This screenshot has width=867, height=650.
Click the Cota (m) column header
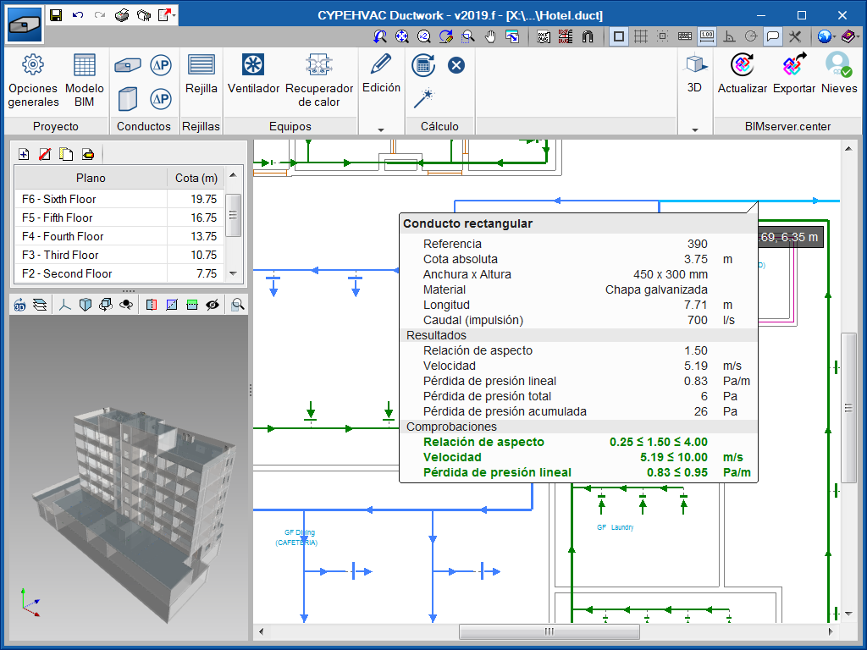[196, 178]
